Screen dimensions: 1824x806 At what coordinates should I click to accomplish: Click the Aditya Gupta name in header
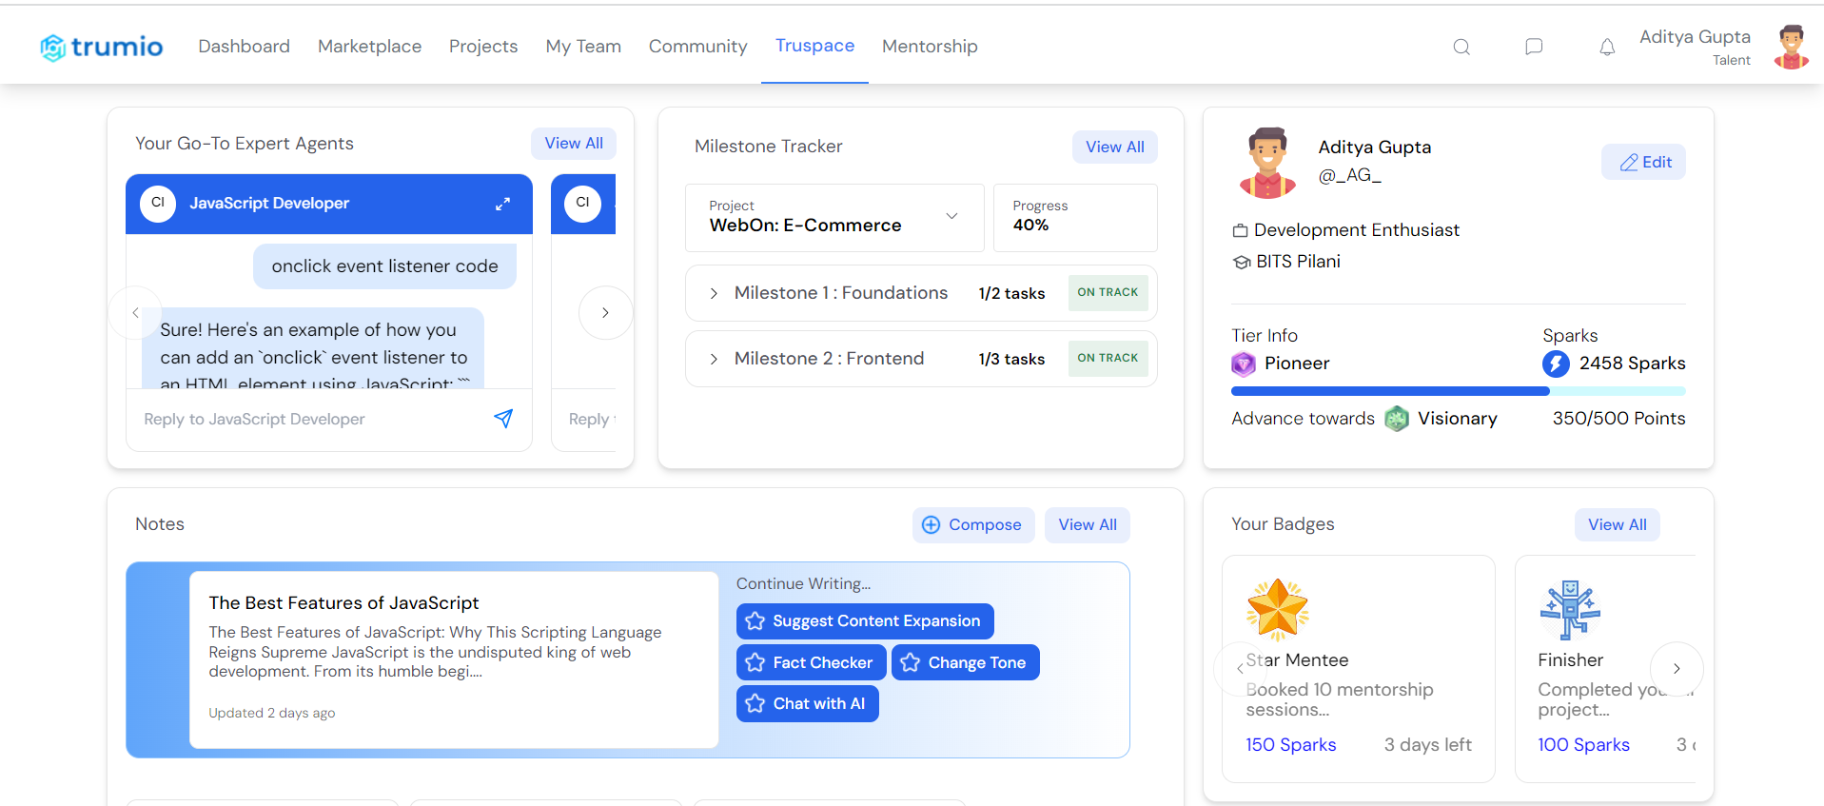(1695, 37)
